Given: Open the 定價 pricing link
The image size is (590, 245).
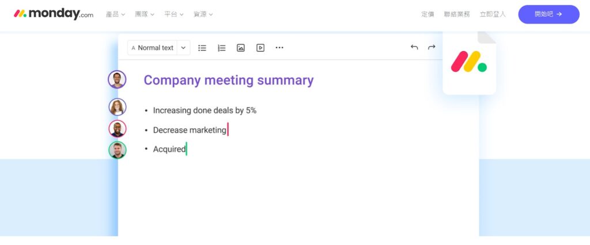Looking at the screenshot, I should [428, 14].
